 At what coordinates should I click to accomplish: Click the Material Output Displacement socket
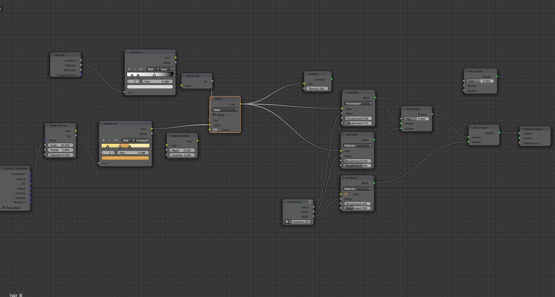520,143
